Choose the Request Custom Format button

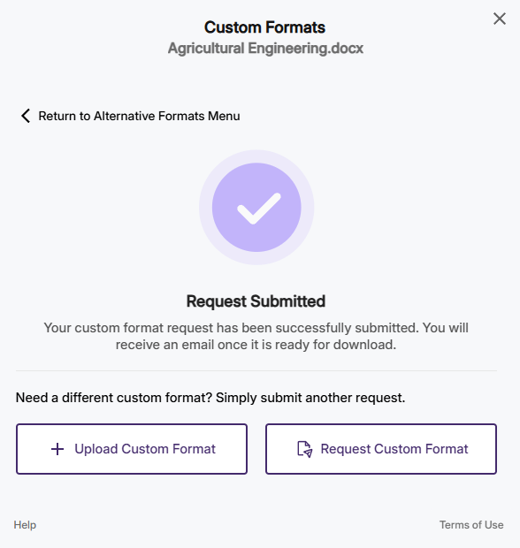coord(381,449)
